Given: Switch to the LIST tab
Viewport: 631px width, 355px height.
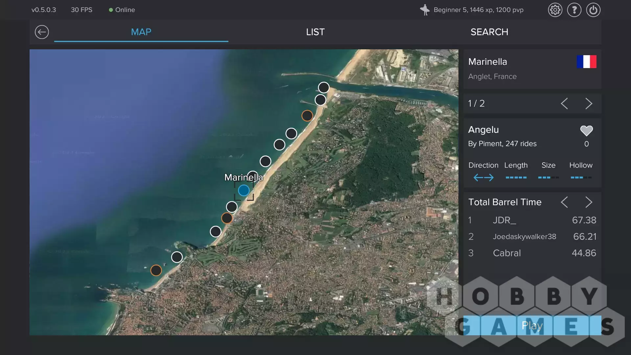Looking at the screenshot, I should click(315, 32).
